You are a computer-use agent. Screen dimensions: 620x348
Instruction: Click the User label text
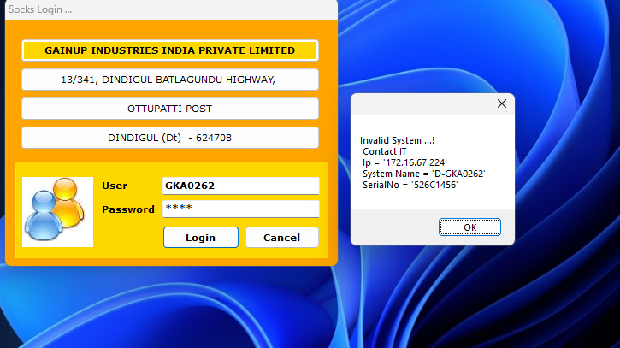click(x=115, y=186)
